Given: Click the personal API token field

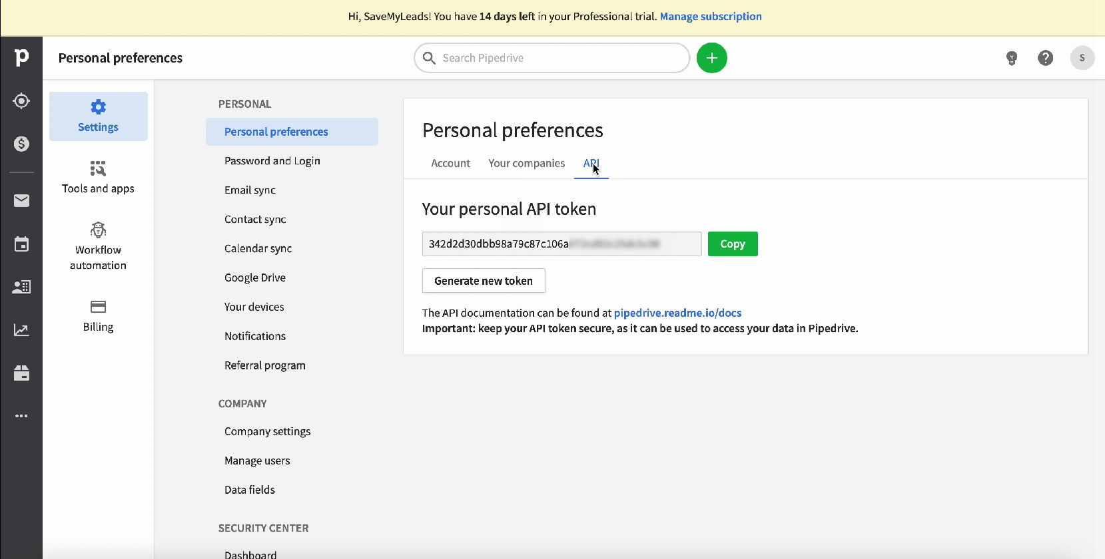Looking at the screenshot, I should click(561, 244).
